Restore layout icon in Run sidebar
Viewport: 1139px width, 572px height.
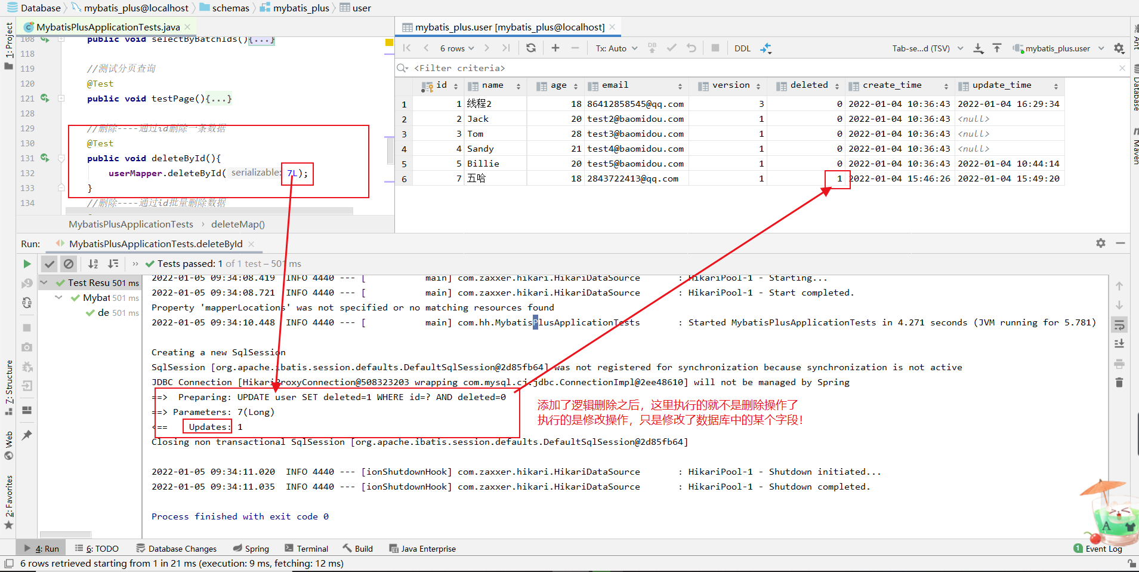tap(27, 410)
